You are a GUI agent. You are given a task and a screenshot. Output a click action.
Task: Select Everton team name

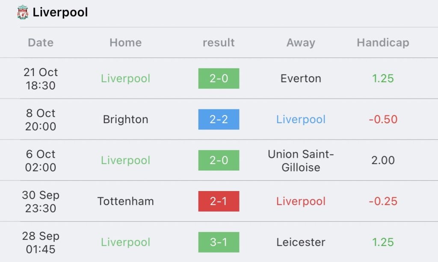301,78
